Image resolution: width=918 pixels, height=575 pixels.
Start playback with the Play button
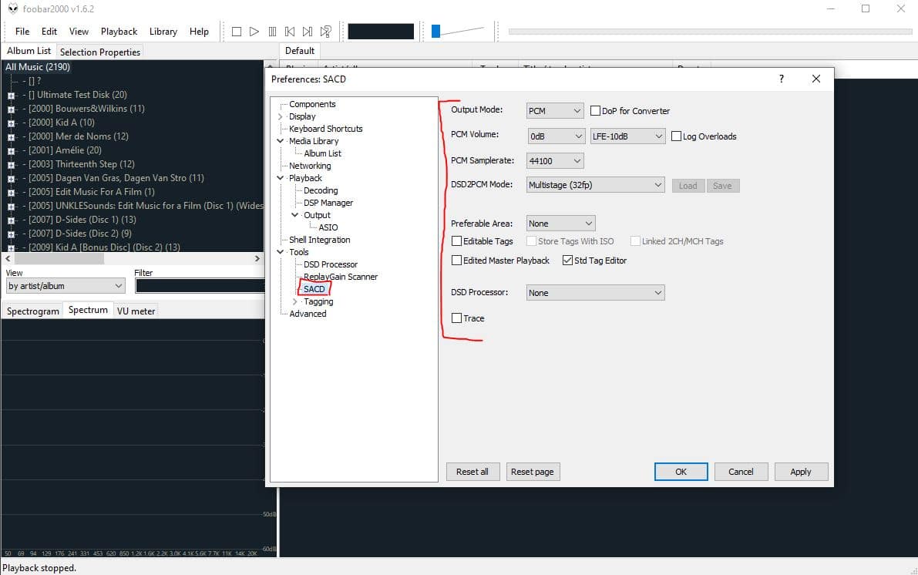pos(254,32)
